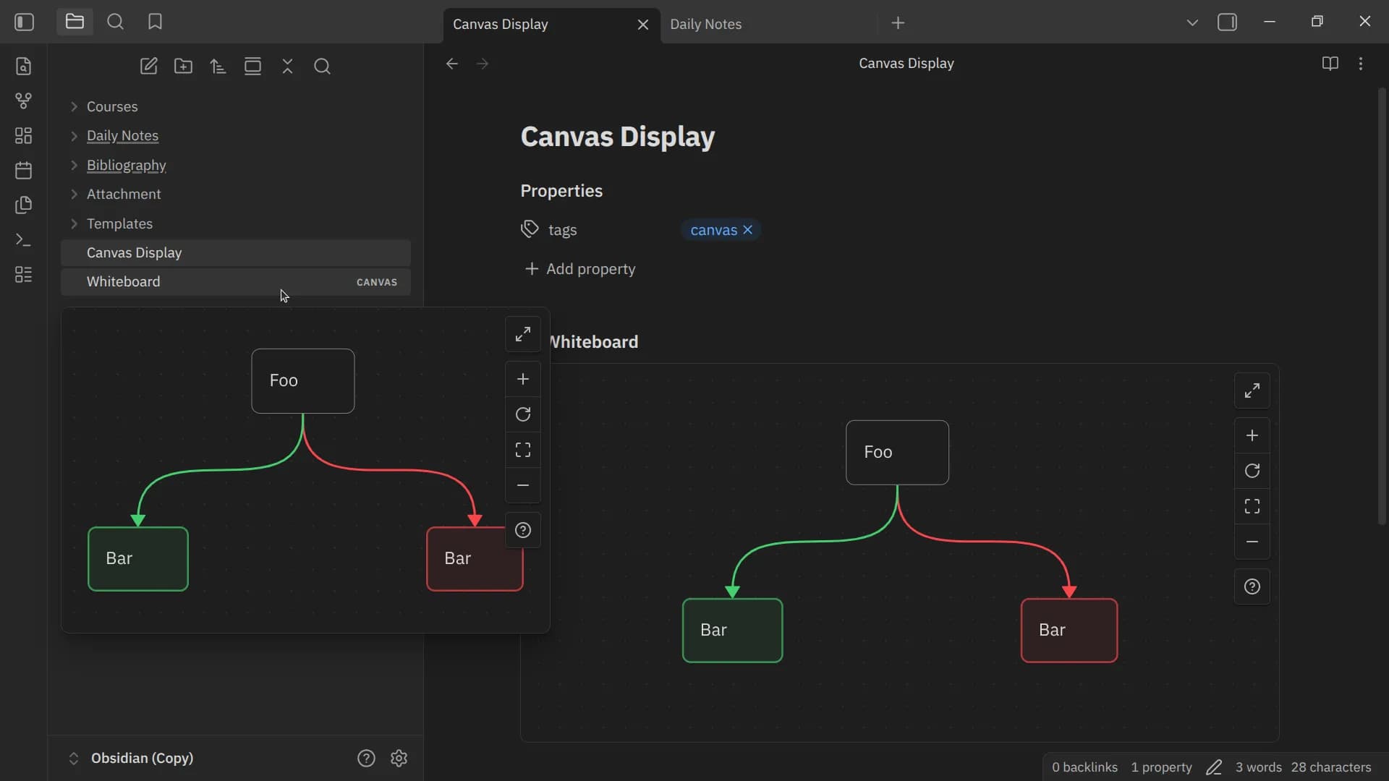
Task: Click the Whiteboard heading in note
Action: click(593, 342)
